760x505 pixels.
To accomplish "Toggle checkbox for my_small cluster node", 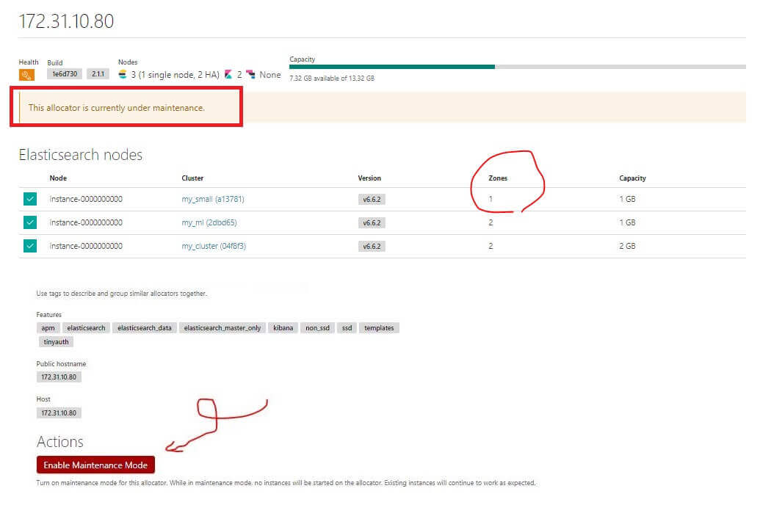I will pos(29,199).
